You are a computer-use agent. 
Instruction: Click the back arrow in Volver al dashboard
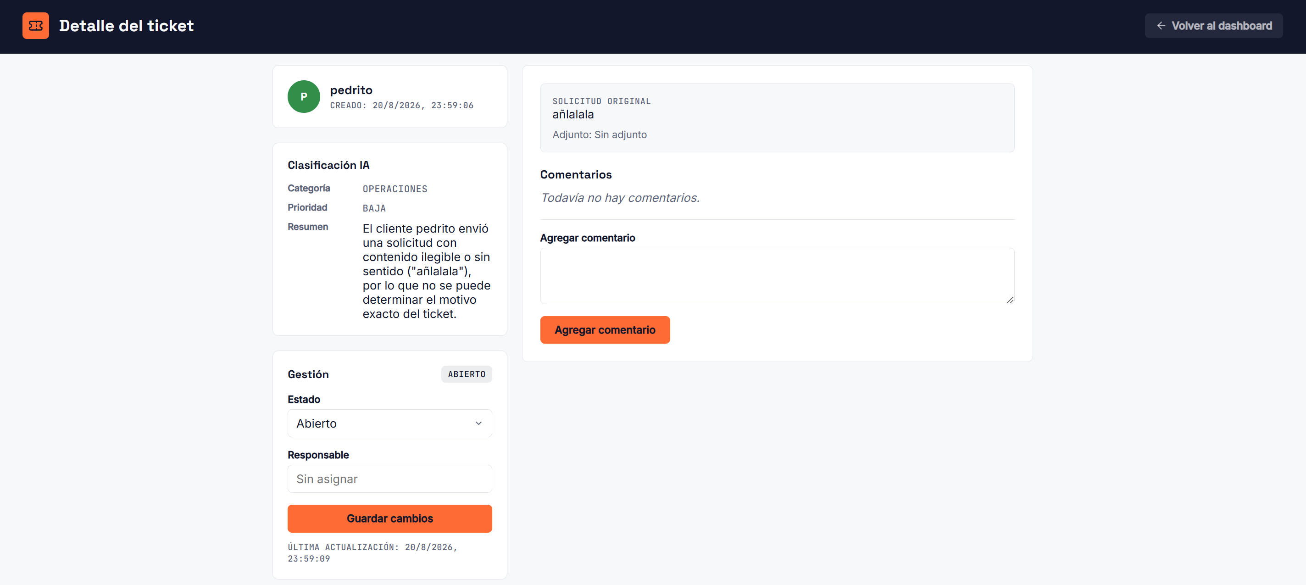click(1161, 26)
